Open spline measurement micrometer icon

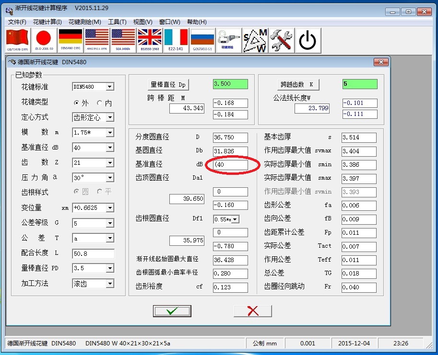228,40
